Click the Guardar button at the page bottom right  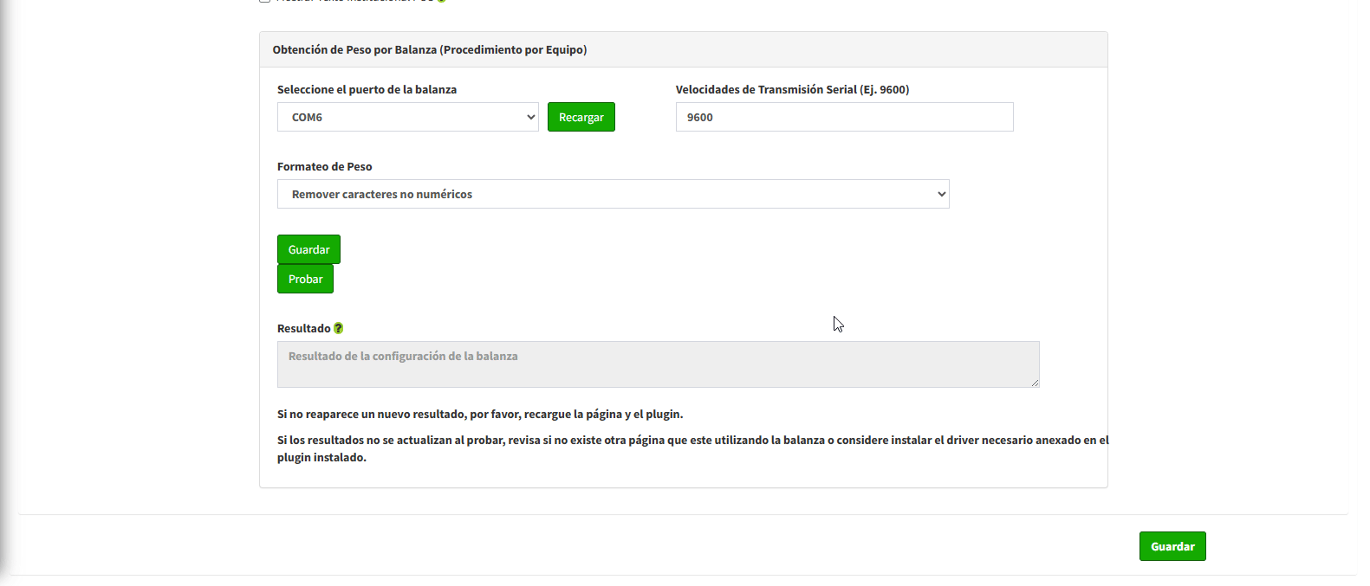[x=1172, y=546]
